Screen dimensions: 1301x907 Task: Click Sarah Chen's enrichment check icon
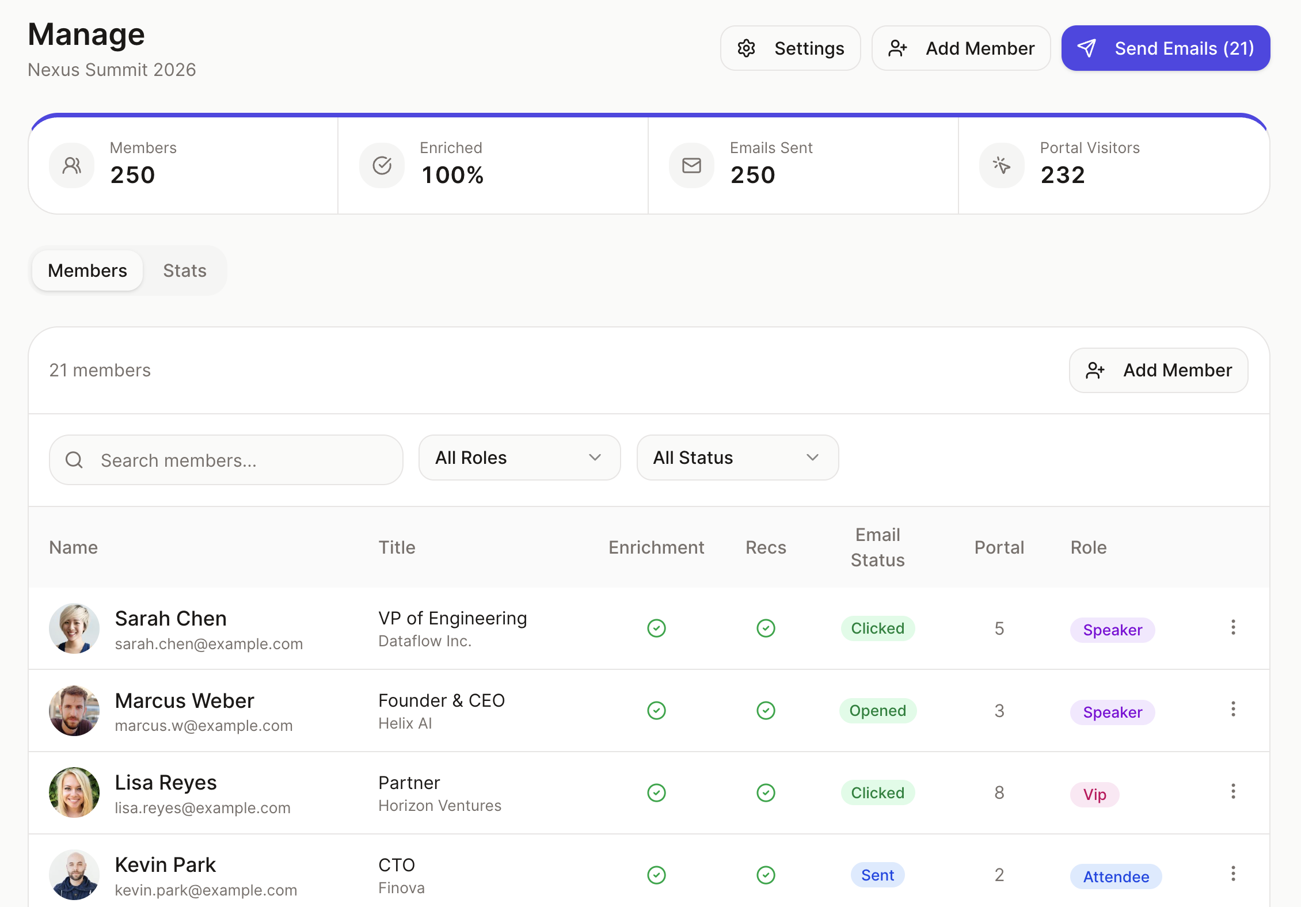coord(656,628)
